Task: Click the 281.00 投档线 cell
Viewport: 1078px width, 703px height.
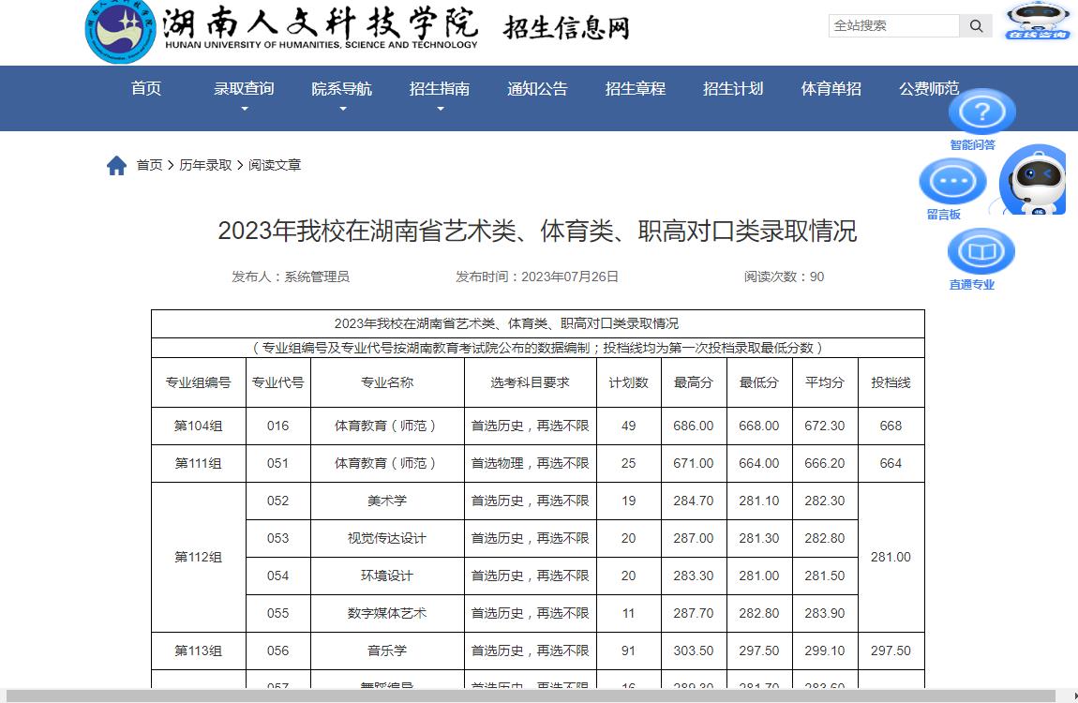Action: (891, 557)
